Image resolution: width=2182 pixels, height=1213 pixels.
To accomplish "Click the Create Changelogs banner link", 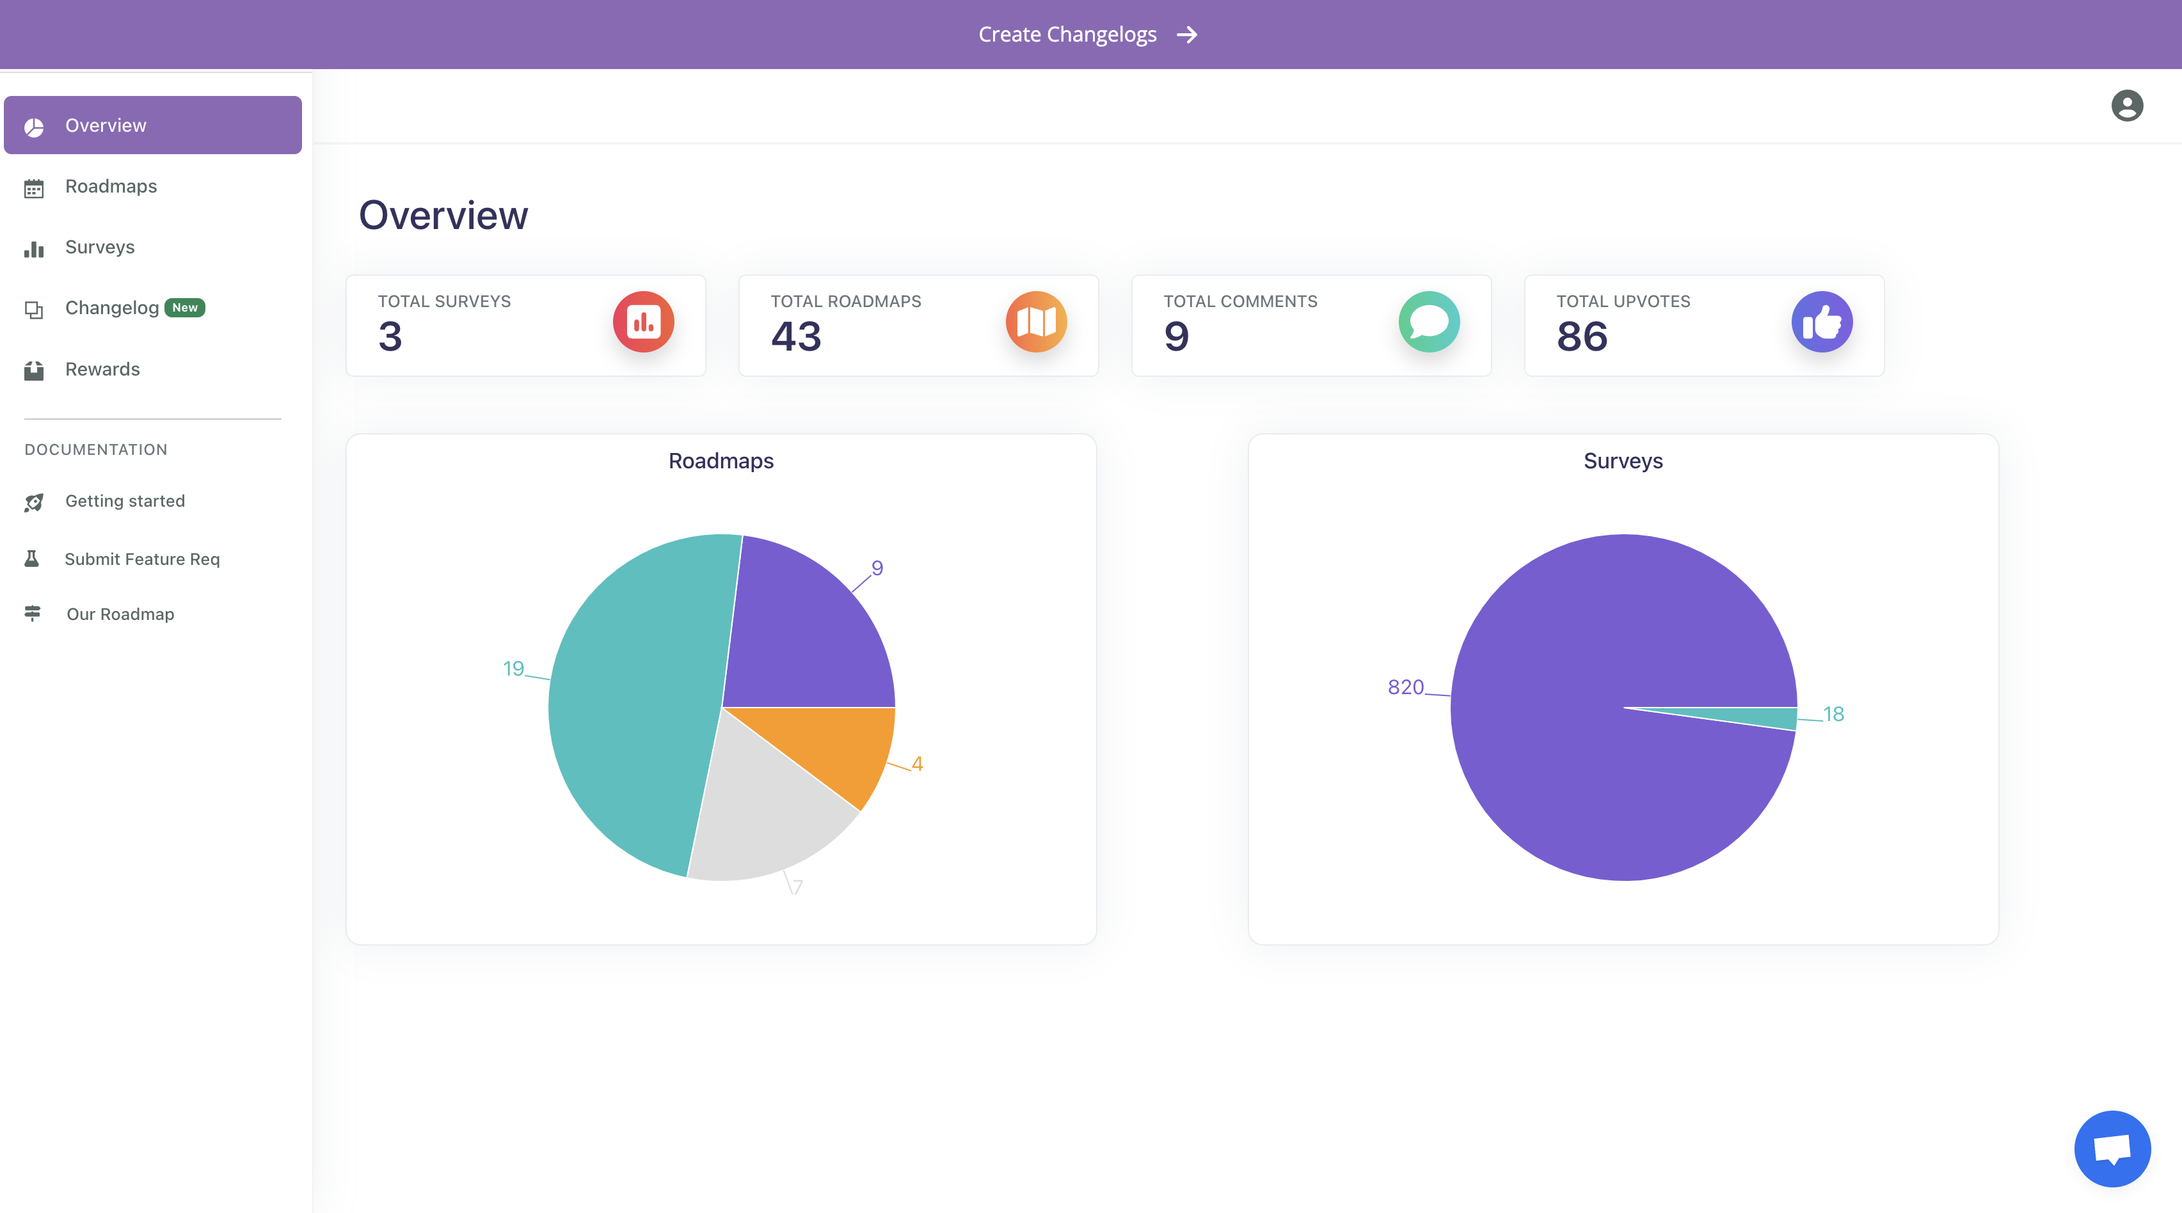I will [x=1067, y=35].
